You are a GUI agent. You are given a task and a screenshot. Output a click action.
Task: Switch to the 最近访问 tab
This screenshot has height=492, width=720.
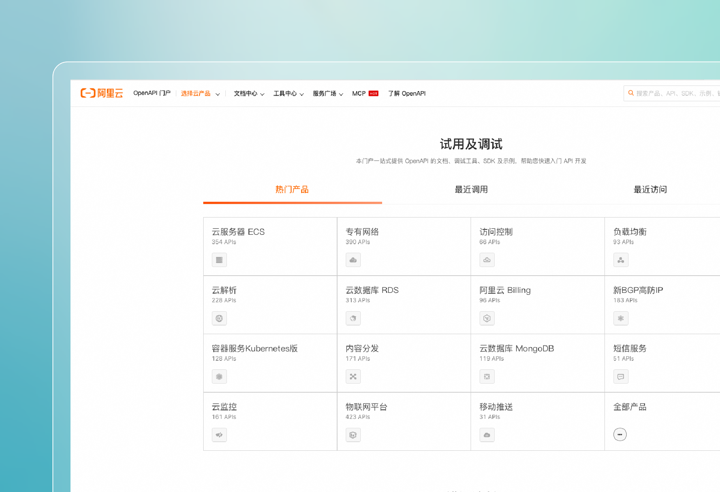pos(650,189)
